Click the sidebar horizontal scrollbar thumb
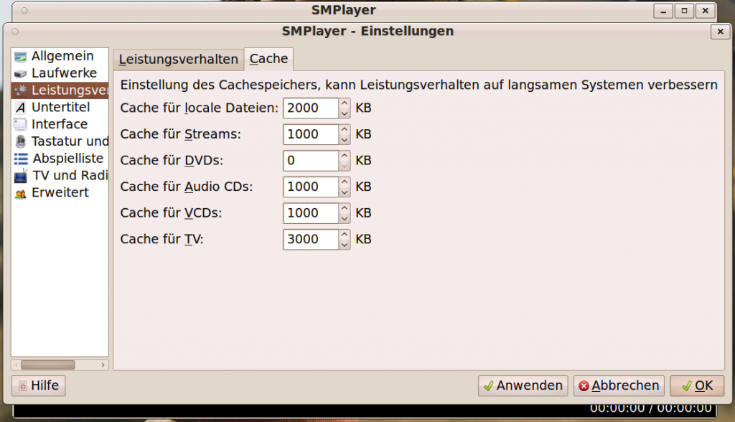 (x=48, y=365)
